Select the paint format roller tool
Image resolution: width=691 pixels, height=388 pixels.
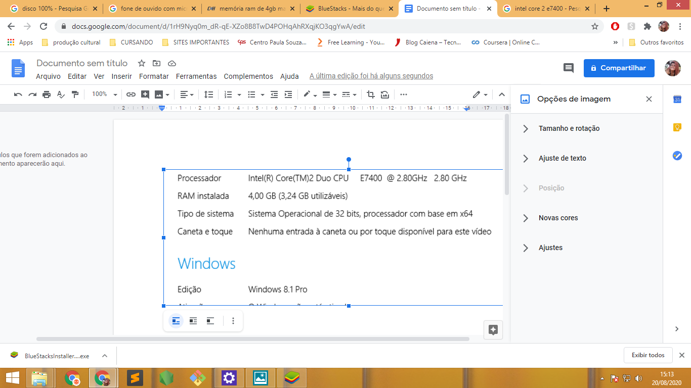tap(75, 94)
